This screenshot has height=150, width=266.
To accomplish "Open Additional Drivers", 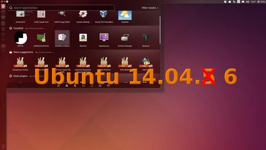I will [x=41, y=39].
